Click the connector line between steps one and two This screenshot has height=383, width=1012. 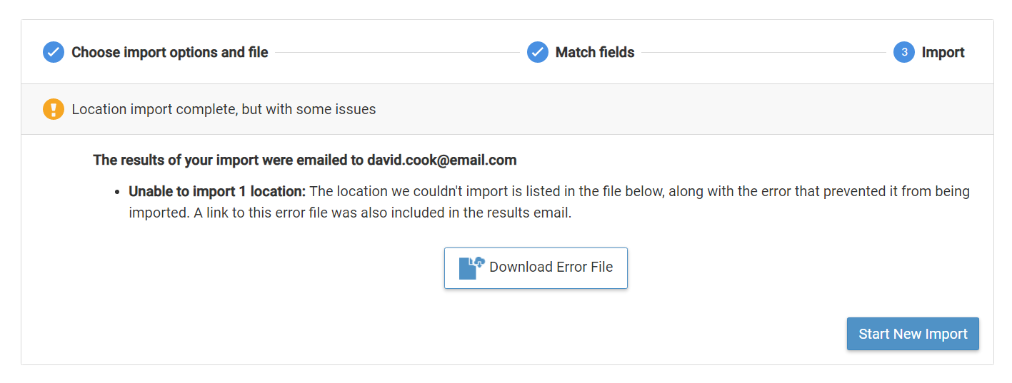397,52
